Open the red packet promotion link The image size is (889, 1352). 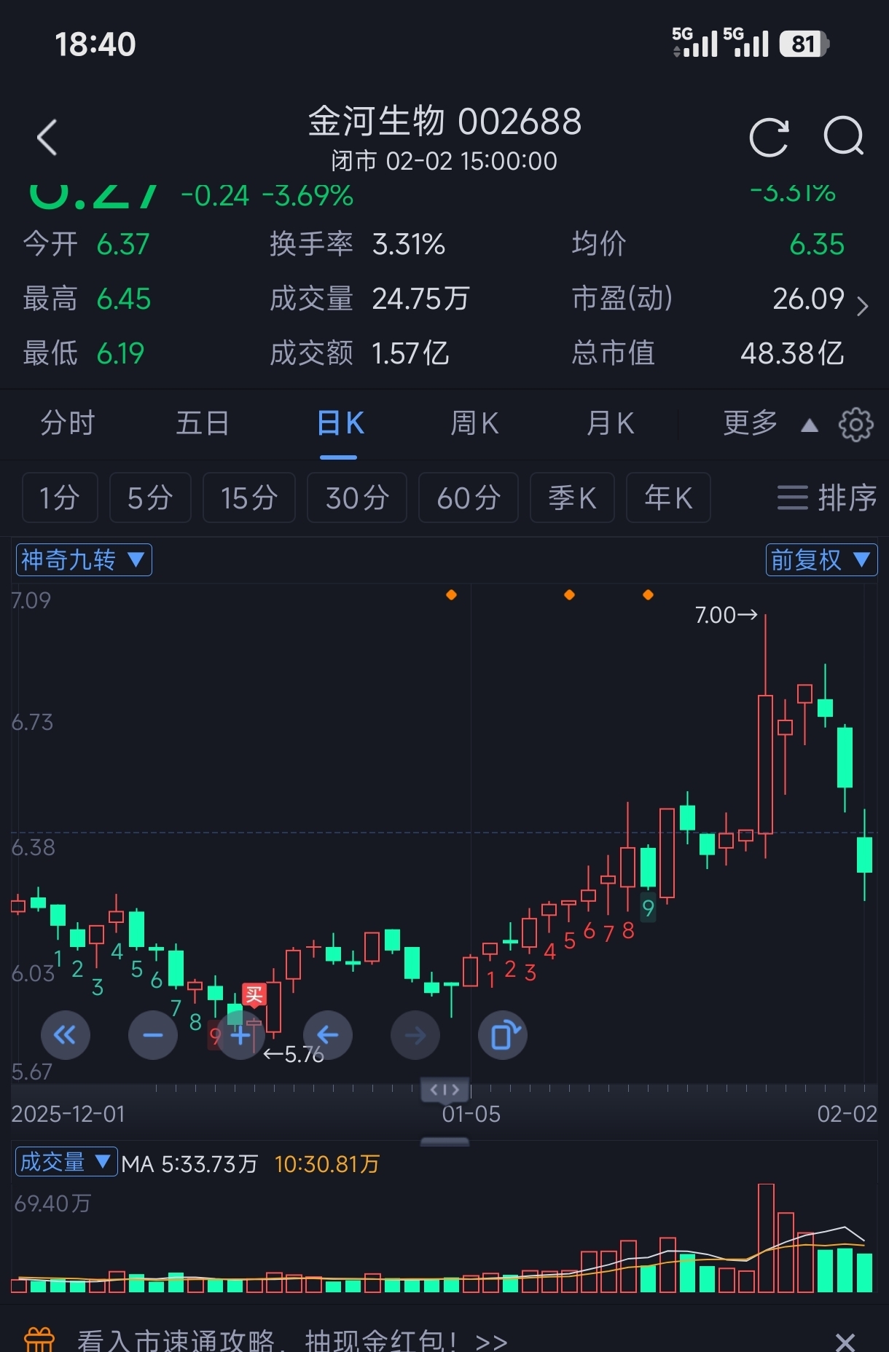click(292, 1340)
